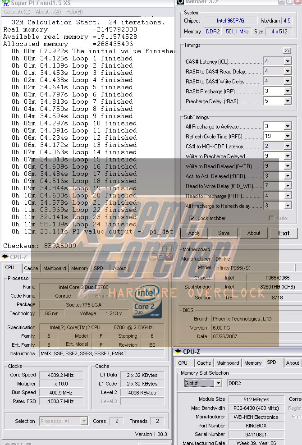302x445 pixels.
Task: Open the Slot #1 memory slot dropdown
Action: click(203, 383)
